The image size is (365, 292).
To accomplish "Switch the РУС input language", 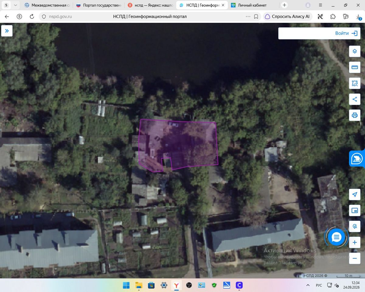I will pos(319,285).
